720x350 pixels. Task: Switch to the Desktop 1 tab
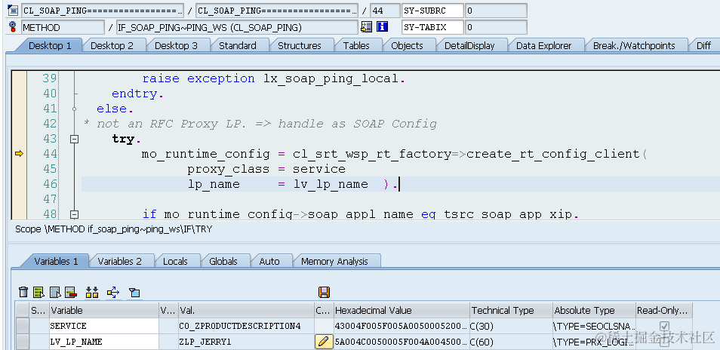pyautogui.click(x=50, y=45)
